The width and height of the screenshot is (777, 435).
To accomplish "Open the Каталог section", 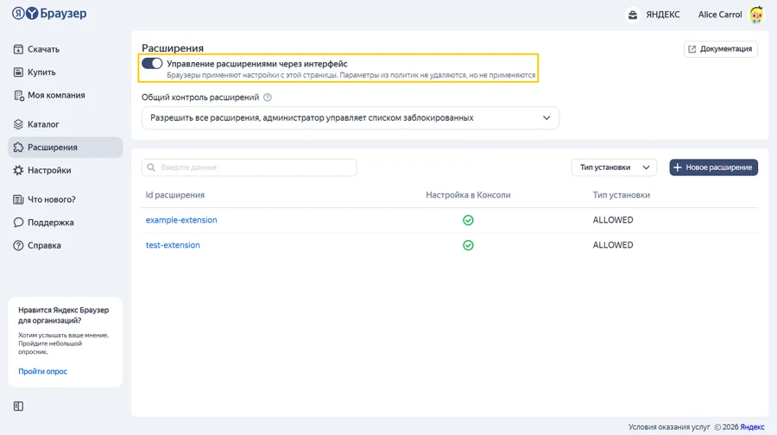I will (66, 124).
